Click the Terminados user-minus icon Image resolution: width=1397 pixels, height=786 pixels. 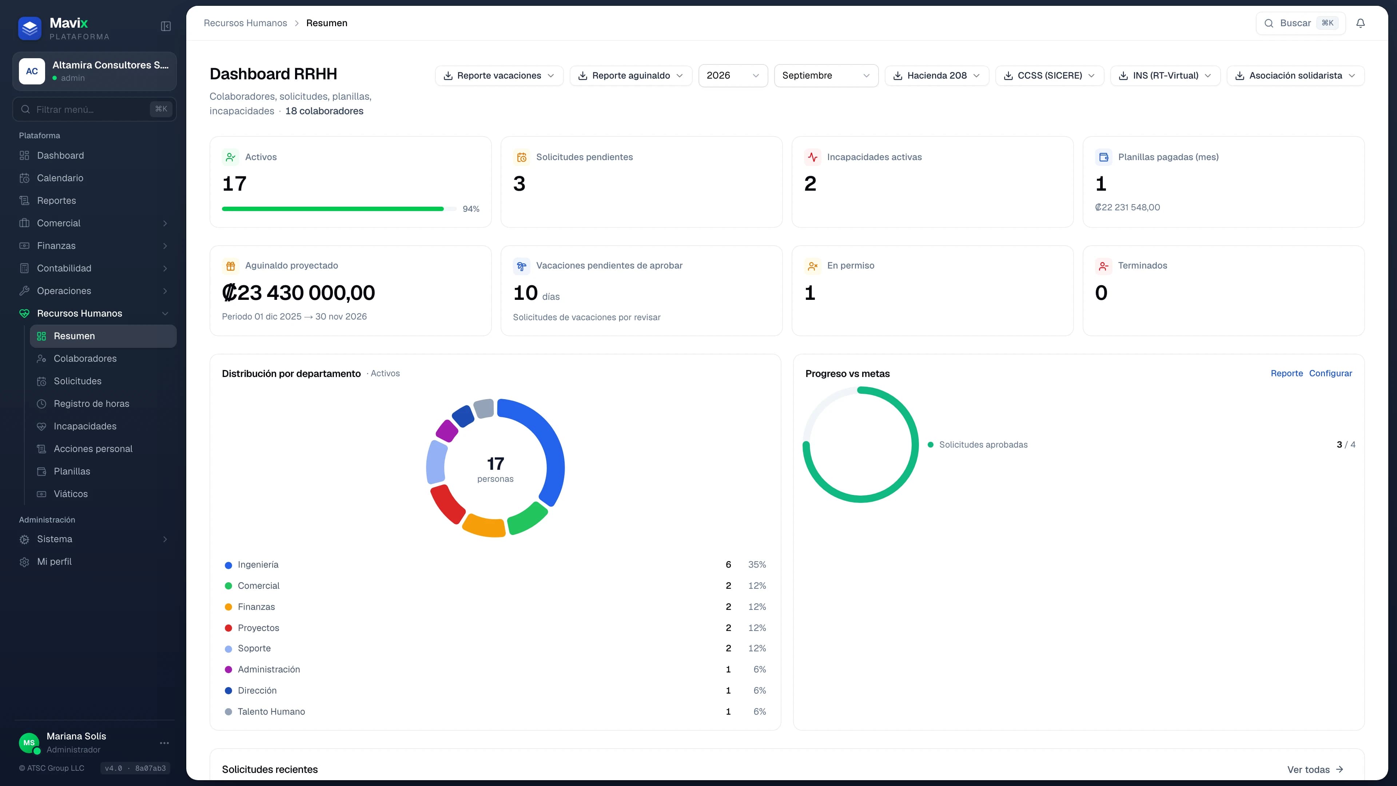pyautogui.click(x=1104, y=266)
